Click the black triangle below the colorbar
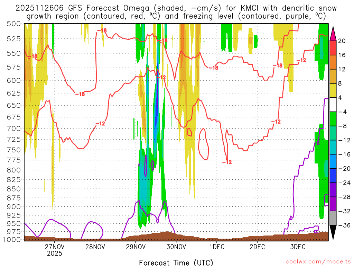Image resolution: width=354 pixels, height=266 pixels. (333, 232)
